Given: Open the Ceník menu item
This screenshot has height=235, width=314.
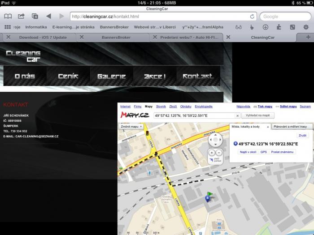Looking at the screenshot, I should point(68,77).
